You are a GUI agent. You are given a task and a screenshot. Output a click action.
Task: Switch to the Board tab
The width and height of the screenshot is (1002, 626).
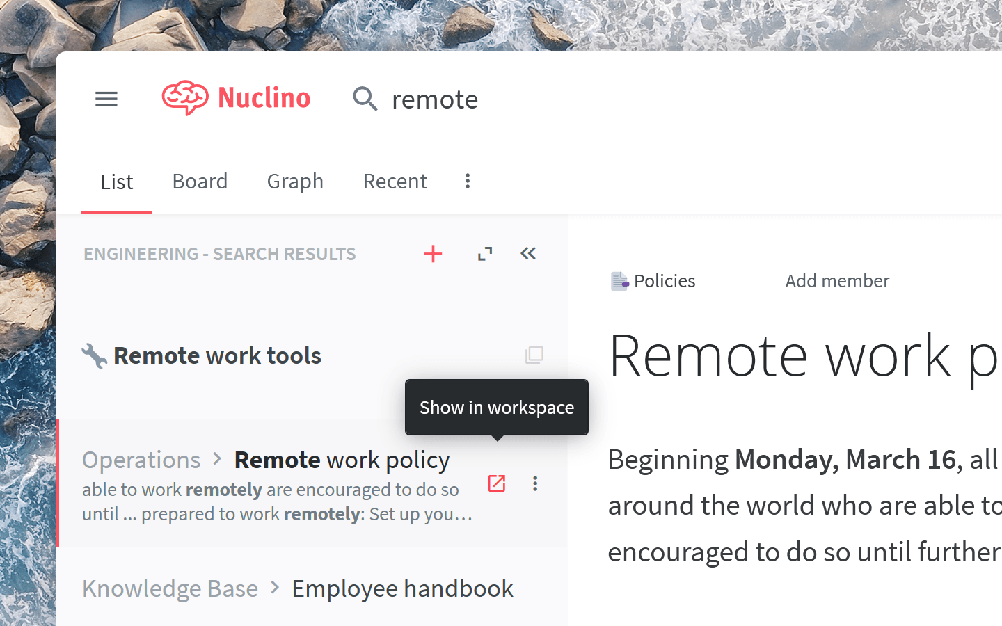[200, 182]
